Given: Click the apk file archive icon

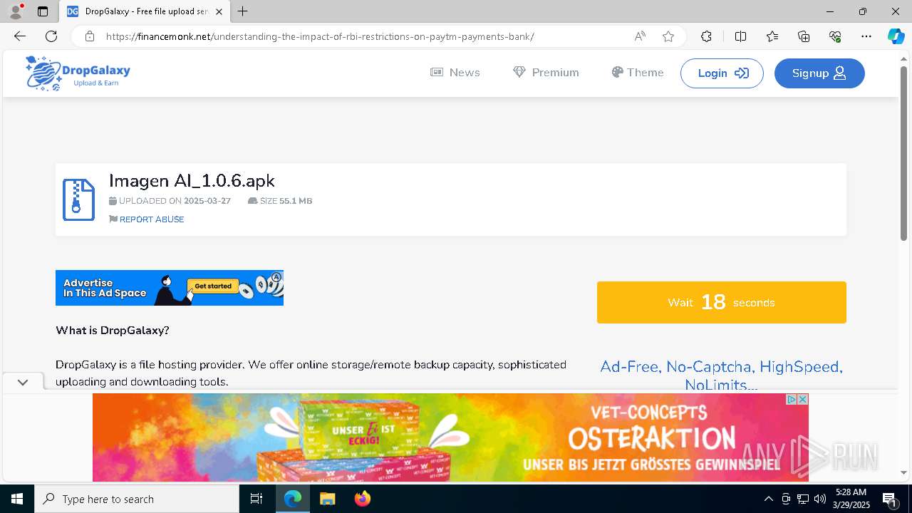Looking at the screenshot, I should click(78, 199).
